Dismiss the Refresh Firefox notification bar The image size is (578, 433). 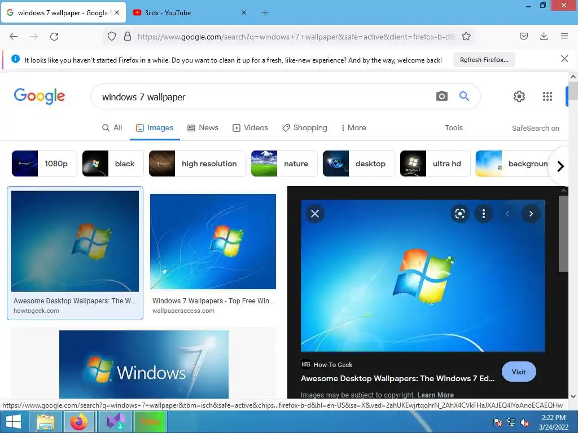(x=564, y=59)
